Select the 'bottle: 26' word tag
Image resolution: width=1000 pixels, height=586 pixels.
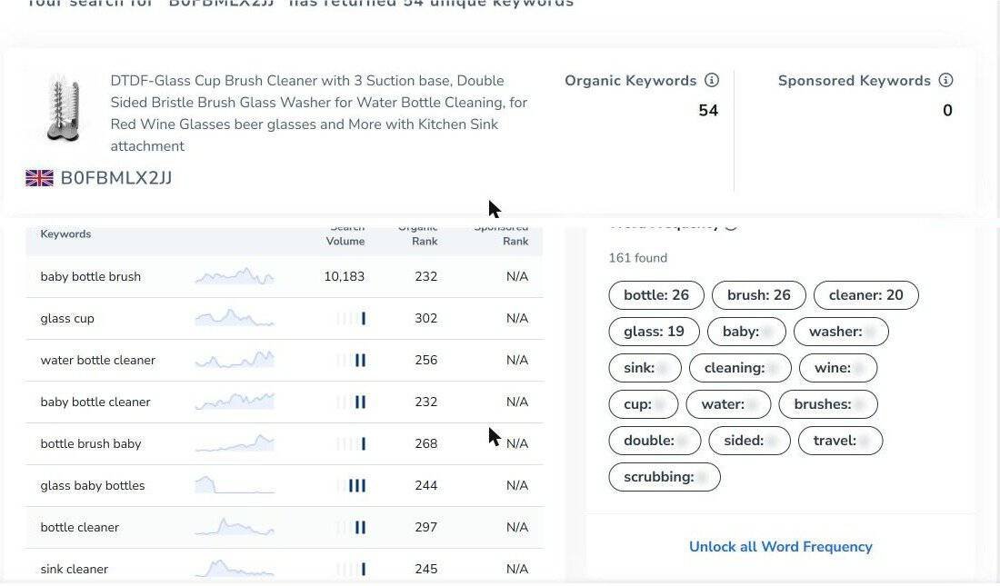pos(656,295)
